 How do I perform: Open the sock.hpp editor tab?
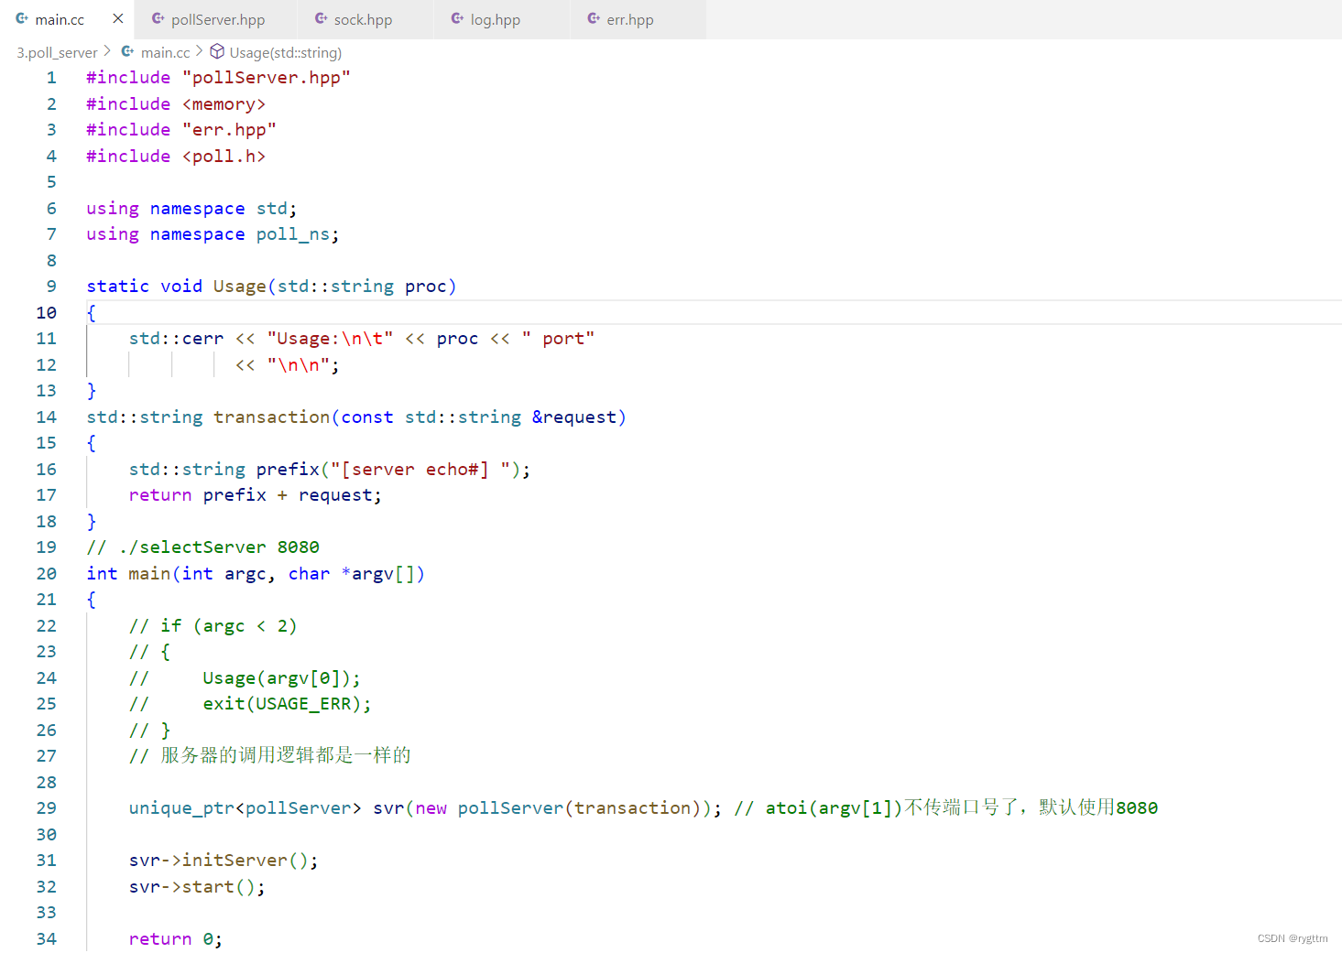(x=362, y=19)
